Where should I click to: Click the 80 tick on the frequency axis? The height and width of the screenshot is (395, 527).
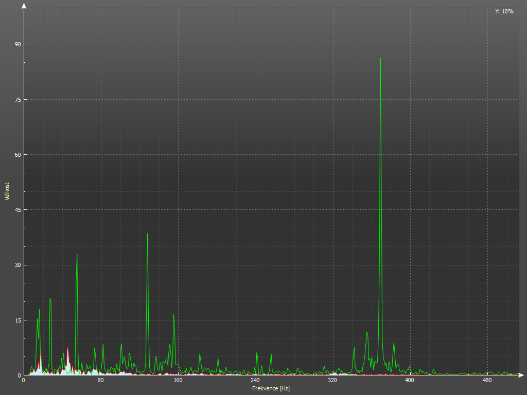101,381
